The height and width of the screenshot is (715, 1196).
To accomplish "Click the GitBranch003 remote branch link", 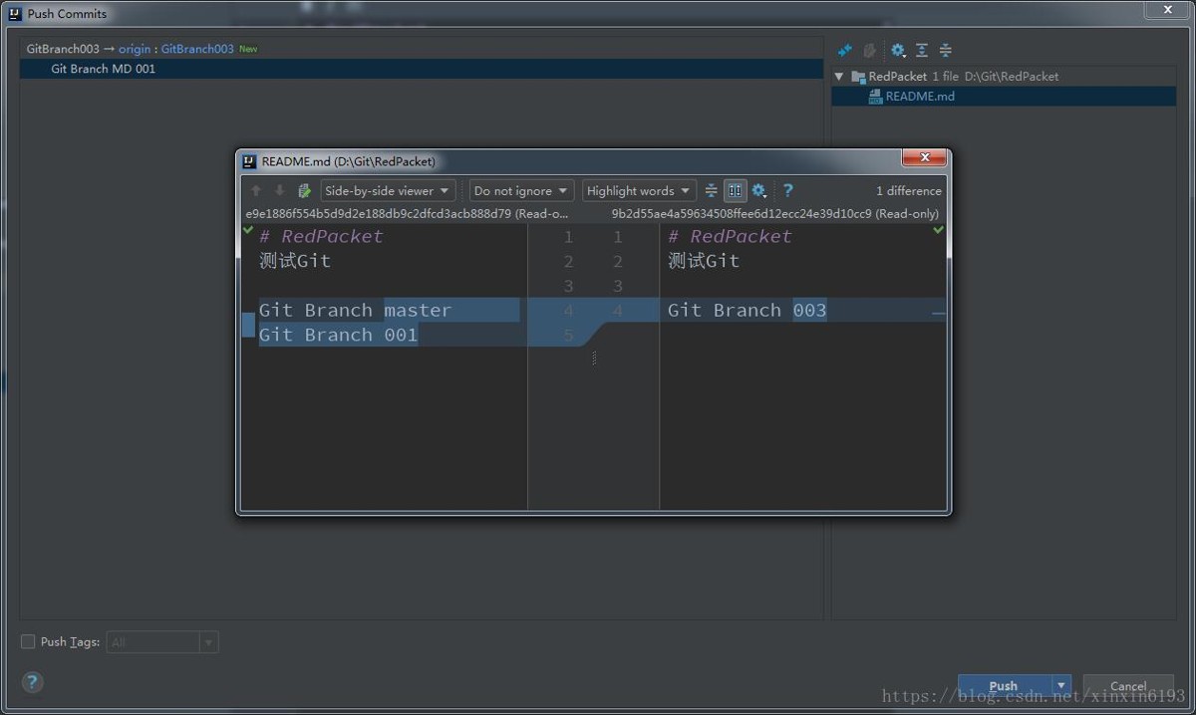I will point(197,49).
